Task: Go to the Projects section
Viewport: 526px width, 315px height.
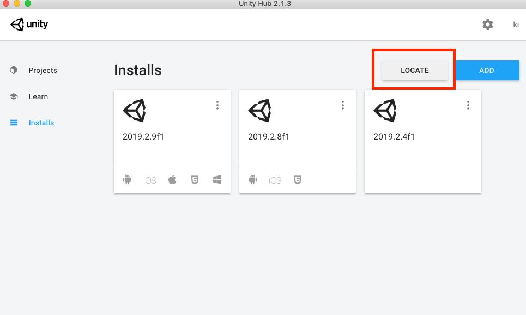Action: pos(43,70)
